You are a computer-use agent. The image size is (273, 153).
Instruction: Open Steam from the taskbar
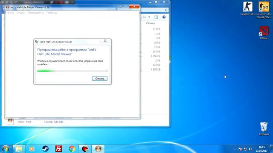click(45, 149)
